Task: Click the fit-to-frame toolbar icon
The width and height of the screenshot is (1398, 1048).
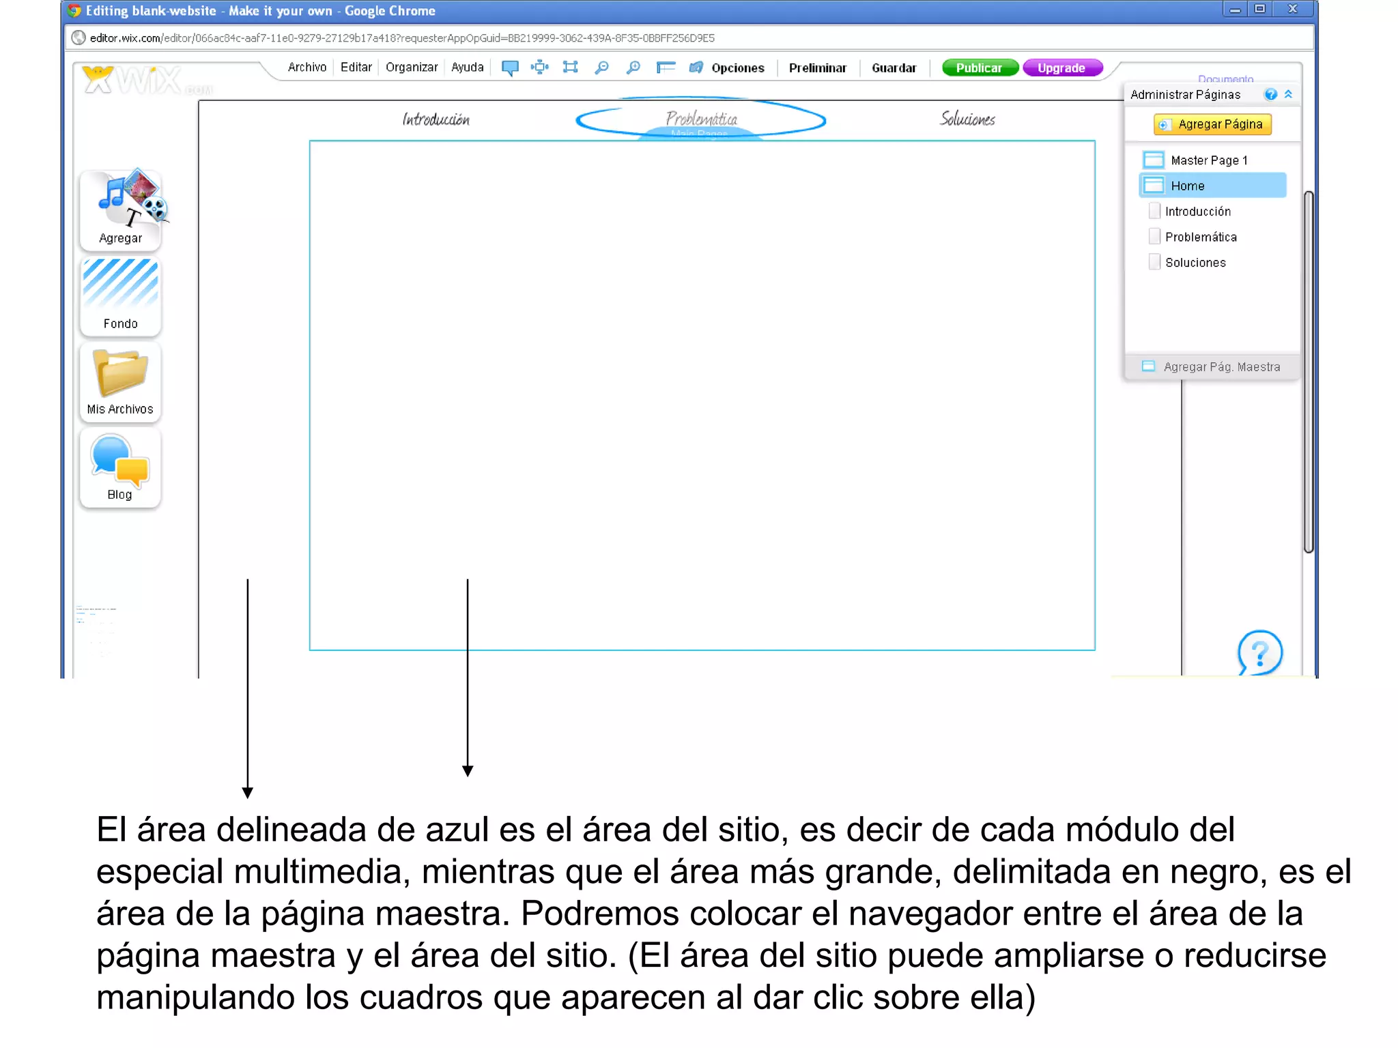Action: (570, 67)
